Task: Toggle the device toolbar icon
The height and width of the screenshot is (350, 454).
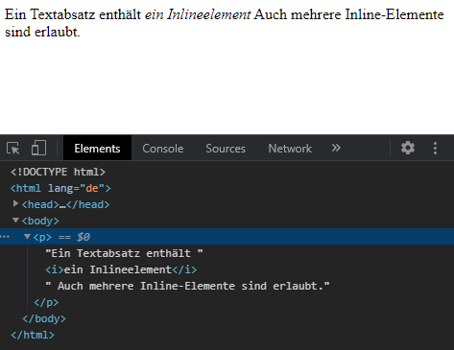Action: [38, 148]
